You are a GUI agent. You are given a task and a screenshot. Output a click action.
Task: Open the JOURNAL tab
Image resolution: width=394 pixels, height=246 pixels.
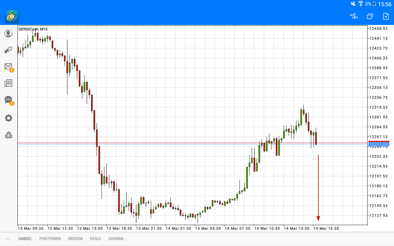coord(116,239)
